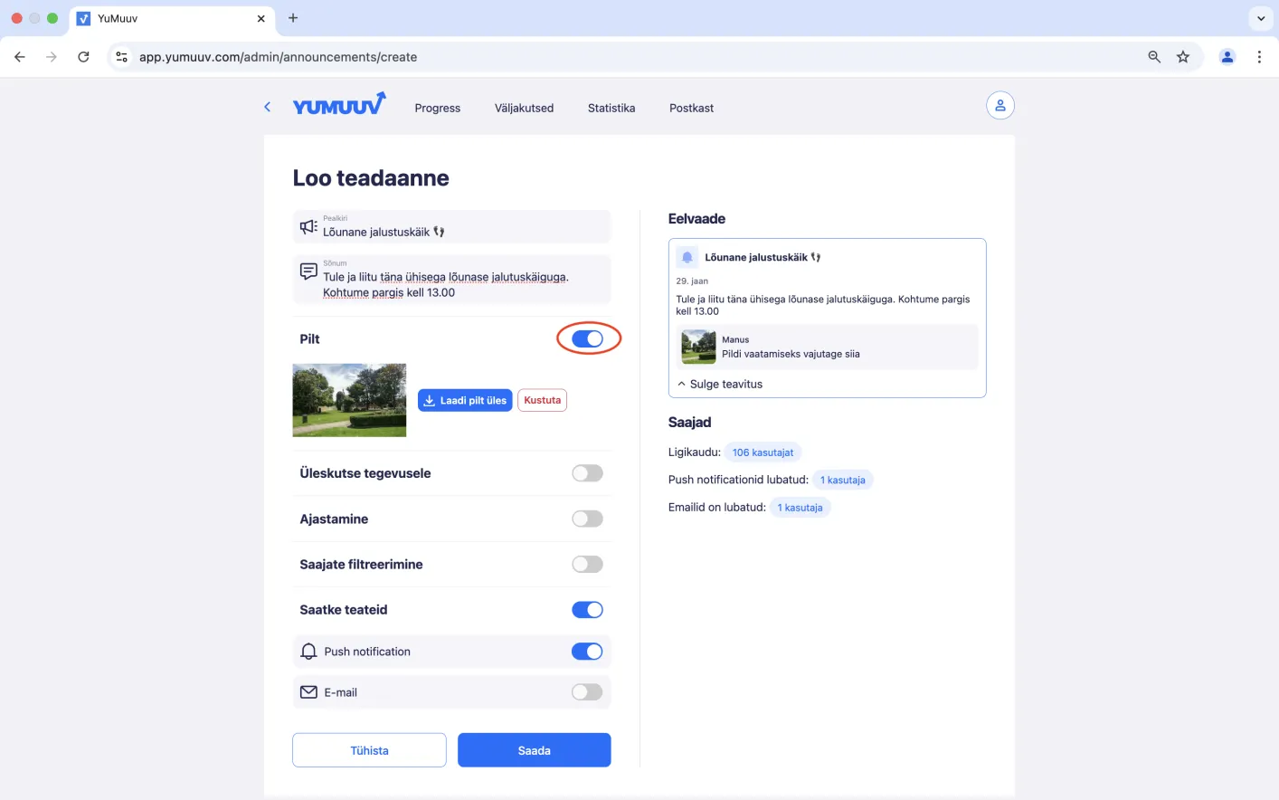Click the 106 kasutajat badge
Image resolution: width=1279 pixels, height=800 pixels.
[x=763, y=452]
